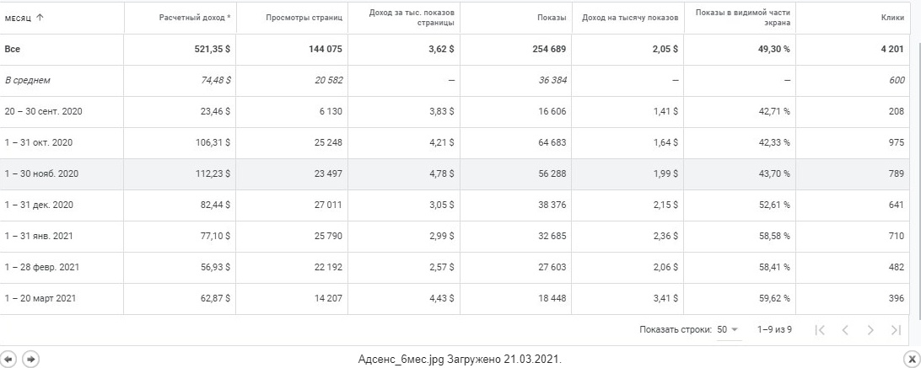The image size is (921, 368).
Task: Go to the next page of results
Action: pyautogui.click(x=870, y=329)
